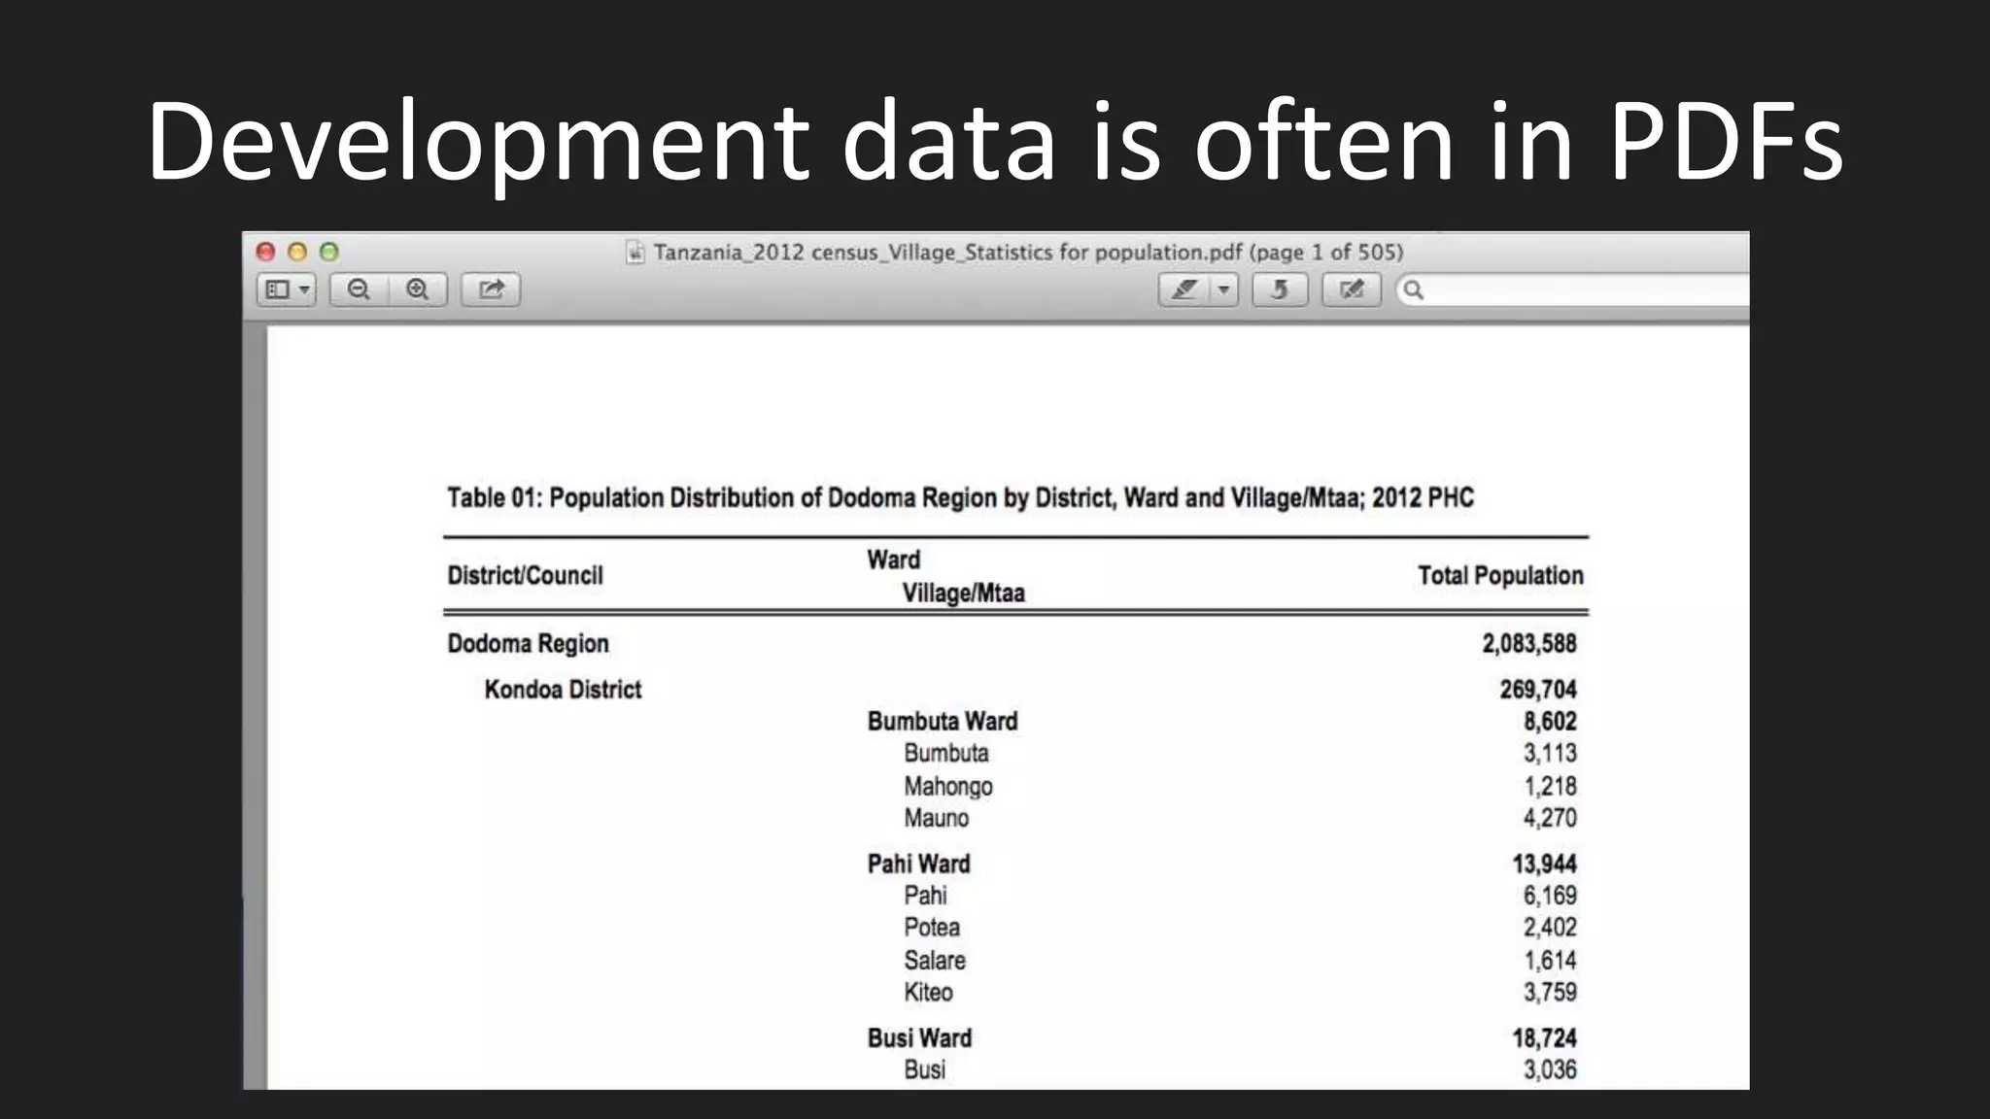Select population value 6,169

pos(1550,896)
